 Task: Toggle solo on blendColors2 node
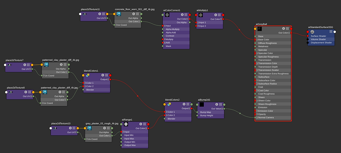point(184,104)
